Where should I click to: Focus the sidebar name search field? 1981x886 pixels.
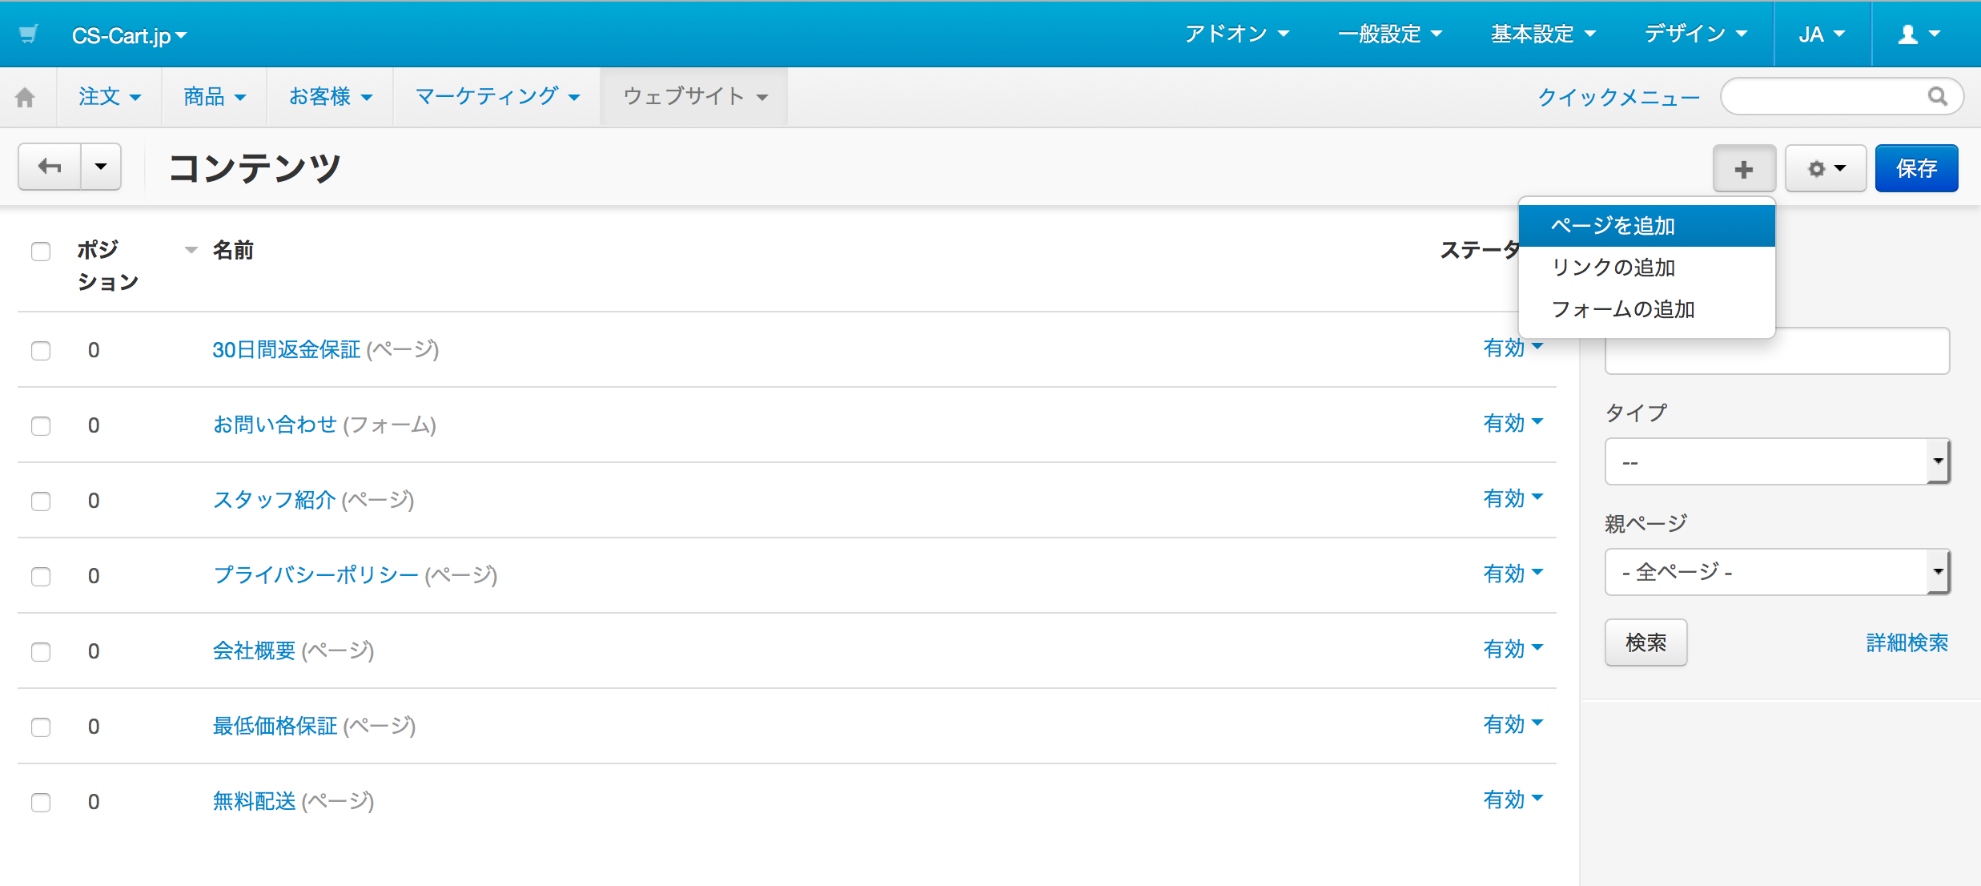coord(1777,351)
